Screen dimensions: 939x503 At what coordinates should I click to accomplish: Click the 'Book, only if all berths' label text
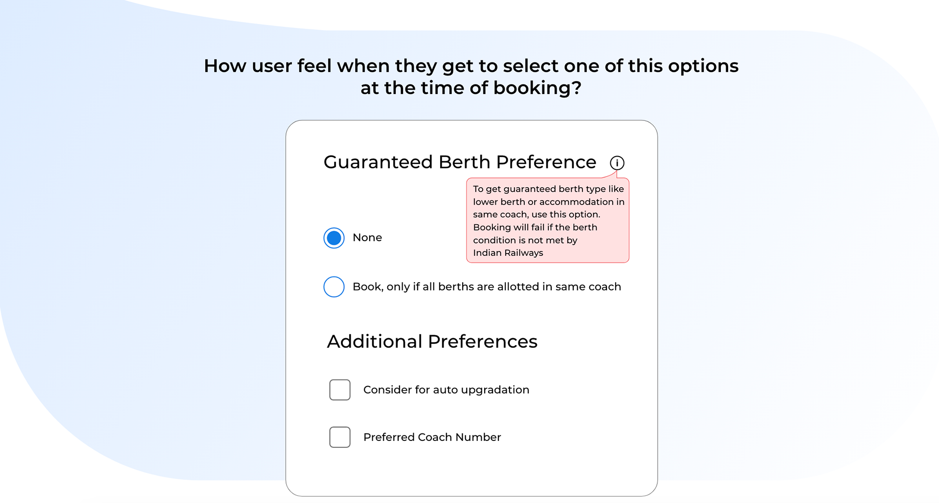point(487,287)
